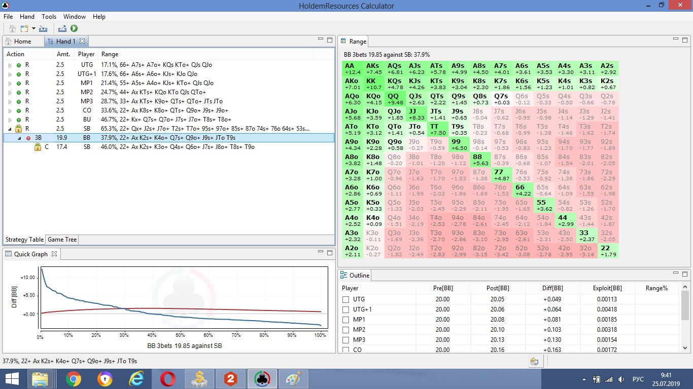Open the Help menu

point(99,17)
